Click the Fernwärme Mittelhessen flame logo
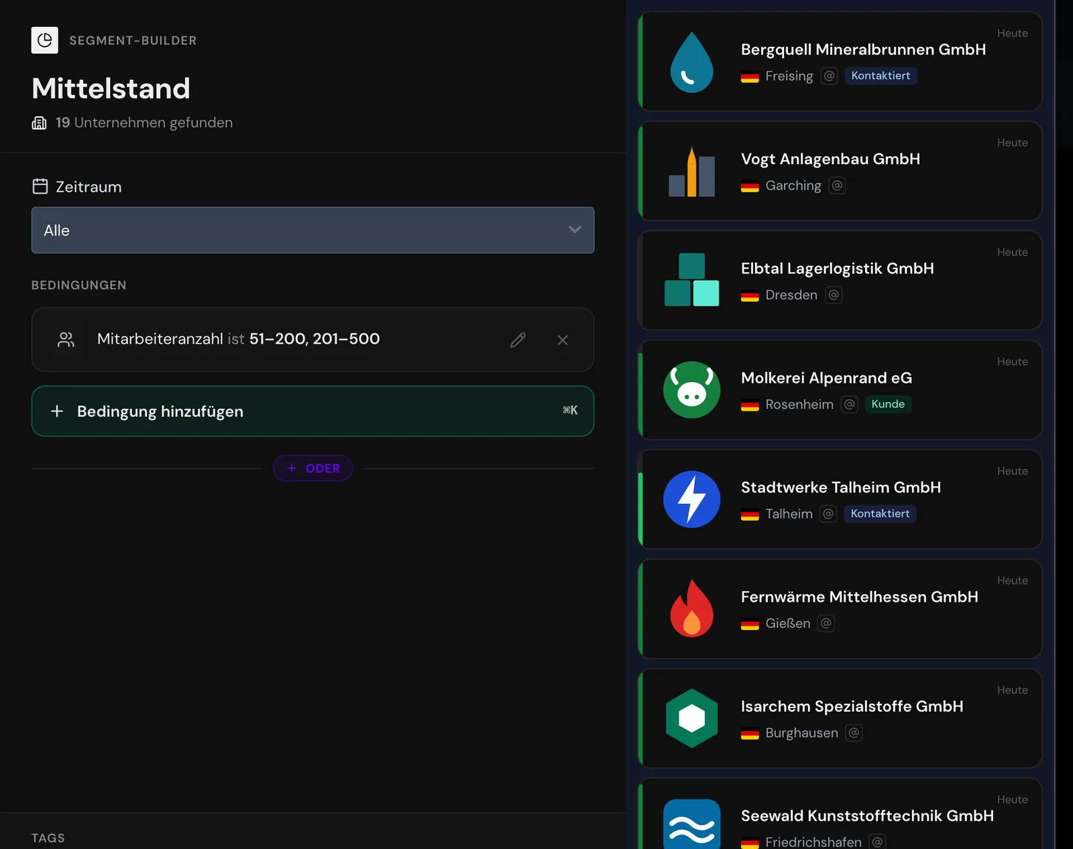This screenshot has height=849, width=1073. click(x=691, y=608)
